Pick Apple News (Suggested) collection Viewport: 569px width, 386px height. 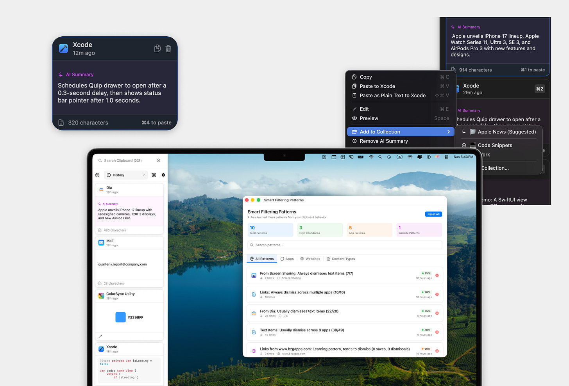pyautogui.click(x=499, y=132)
